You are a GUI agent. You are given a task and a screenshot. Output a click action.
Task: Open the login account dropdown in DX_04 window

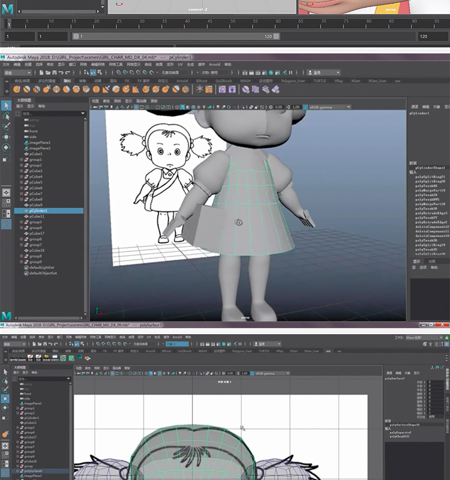pos(323,73)
